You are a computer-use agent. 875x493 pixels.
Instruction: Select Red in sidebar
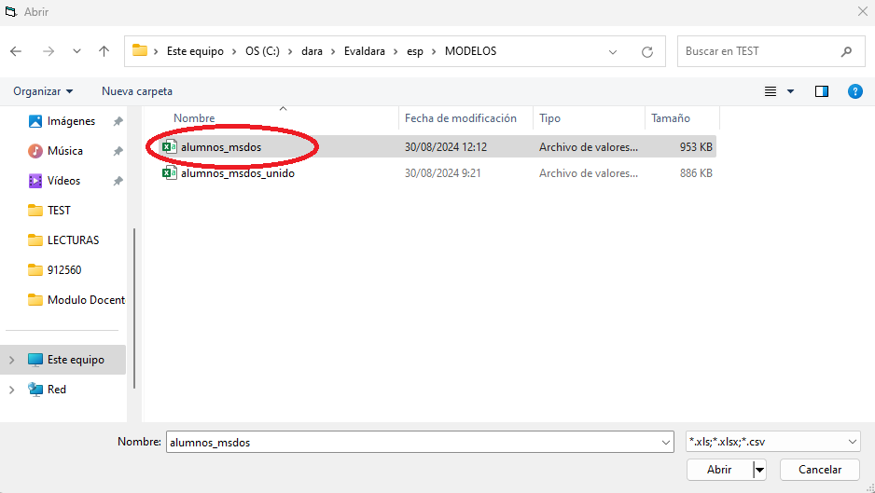56,390
